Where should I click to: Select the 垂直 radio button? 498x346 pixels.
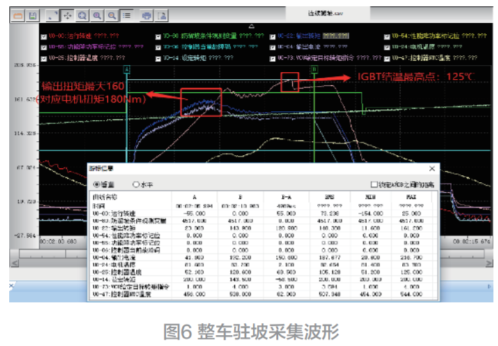pyautogui.click(x=96, y=183)
